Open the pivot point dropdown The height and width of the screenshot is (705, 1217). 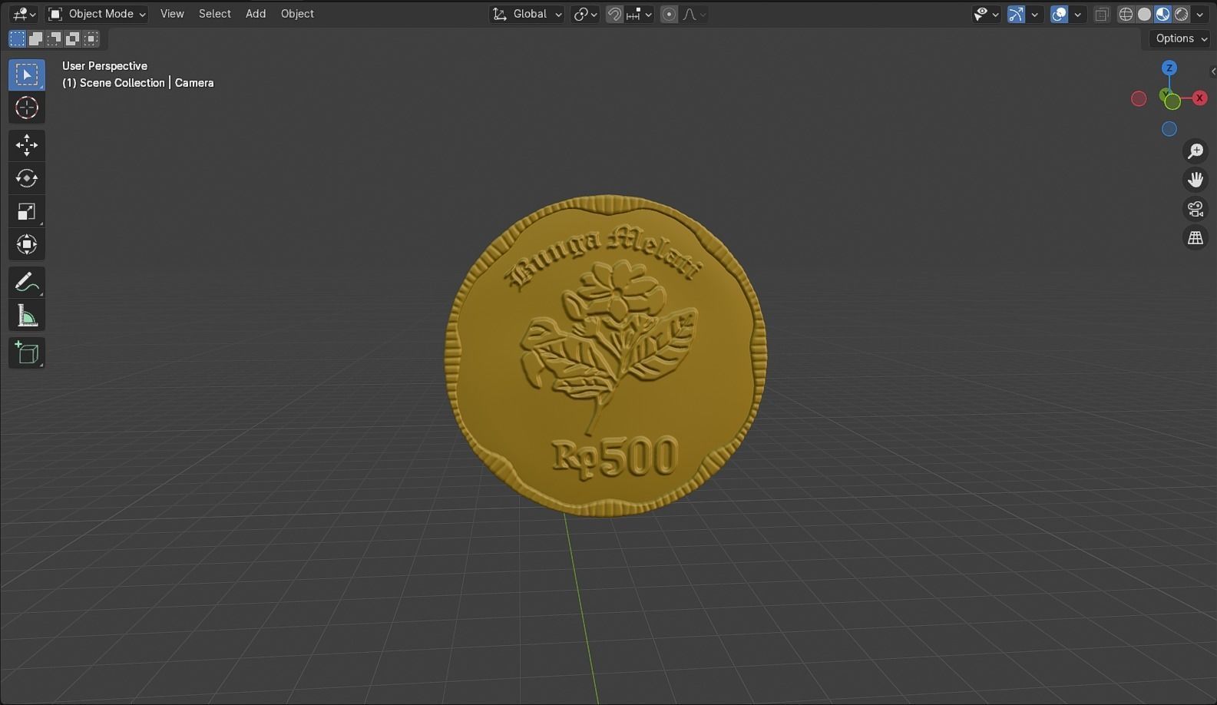(x=585, y=14)
